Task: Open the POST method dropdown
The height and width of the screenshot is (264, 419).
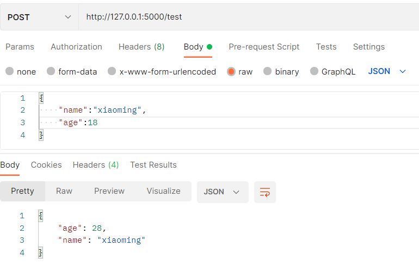Action: pos(39,17)
